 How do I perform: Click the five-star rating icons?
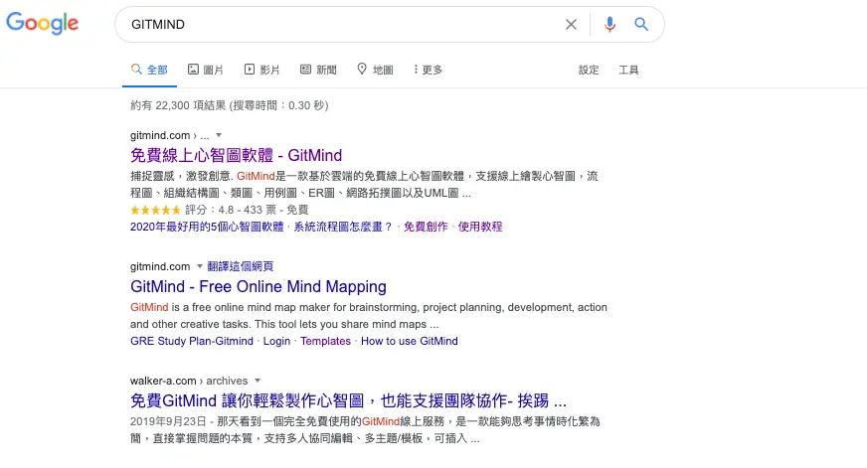pyautogui.click(x=155, y=210)
